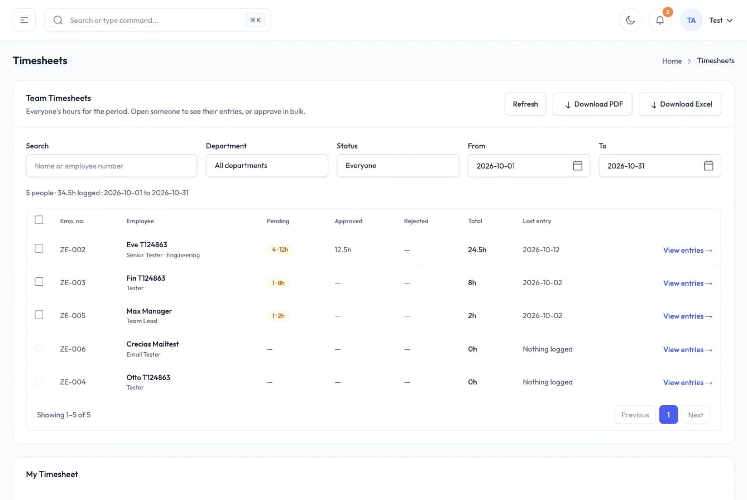Click the Refresh button
This screenshot has width=747, height=500.
pyautogui.click(x=525, y=104)
